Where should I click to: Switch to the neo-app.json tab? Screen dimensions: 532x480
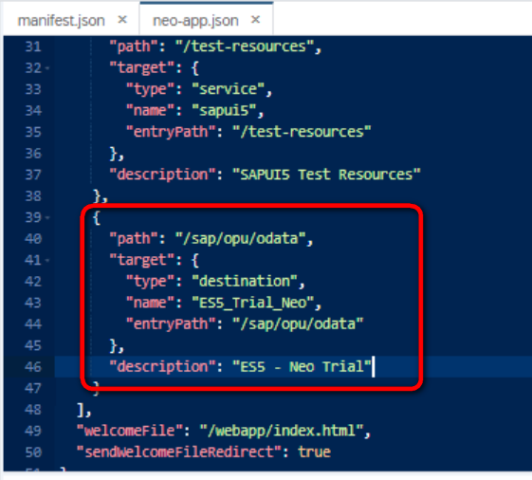coord(195,21)
